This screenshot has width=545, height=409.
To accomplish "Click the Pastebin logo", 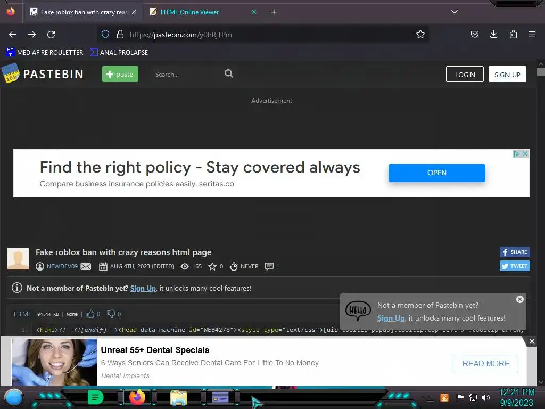I will click(x=43, y=73).
